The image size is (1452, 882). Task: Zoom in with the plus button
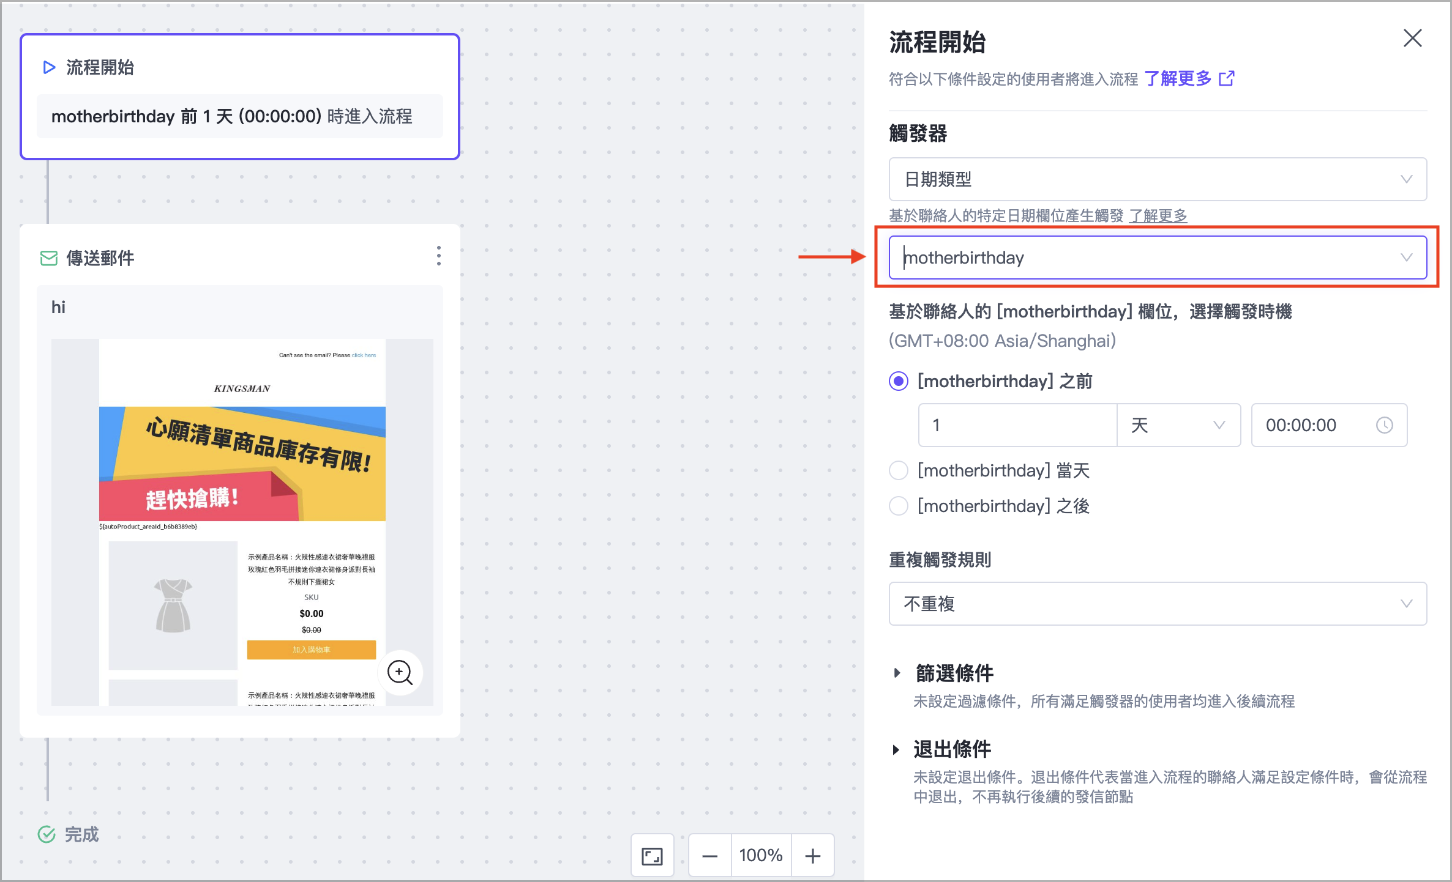(x=812, y=856)
